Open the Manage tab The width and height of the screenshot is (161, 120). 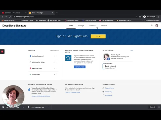click(81, 25)
